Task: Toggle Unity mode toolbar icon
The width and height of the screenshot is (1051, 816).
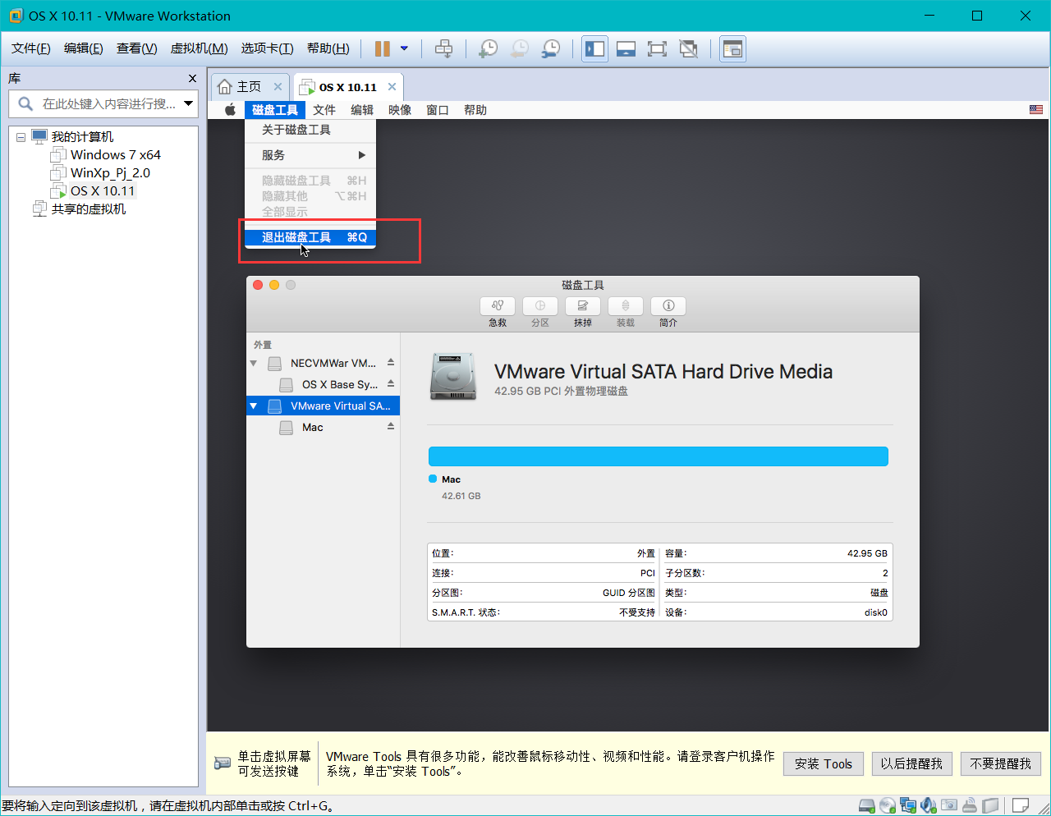Action: click(688, 48)
